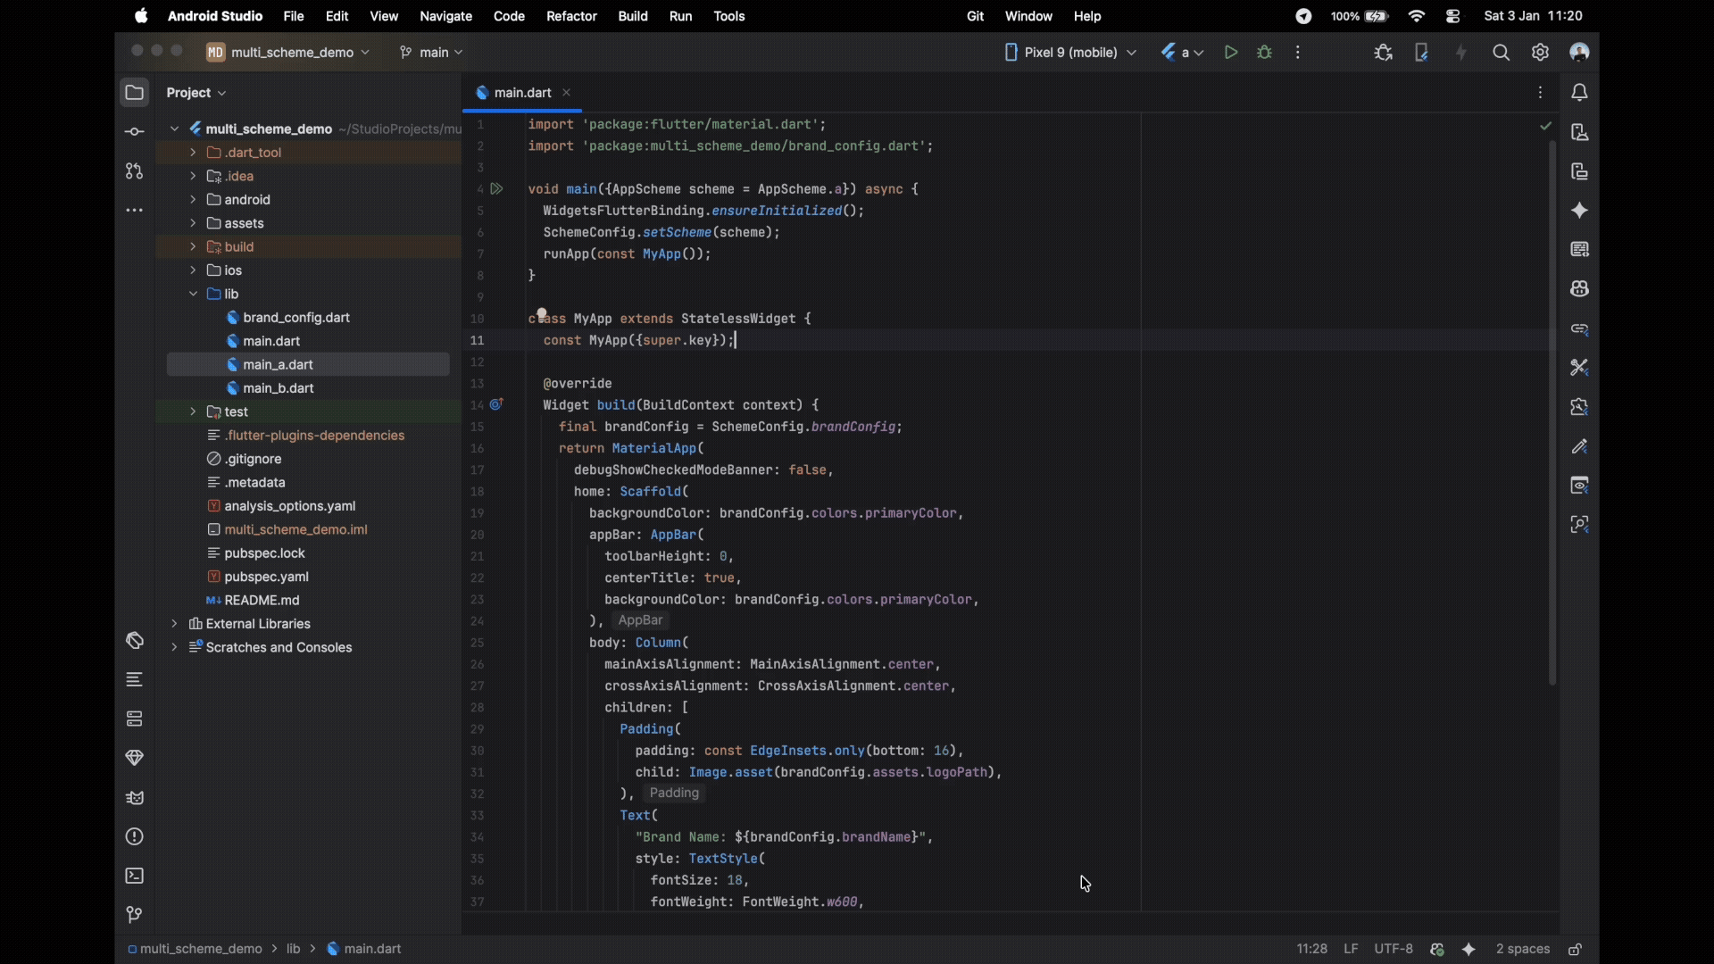Click the override gutter marker on build method

[497, 405]
